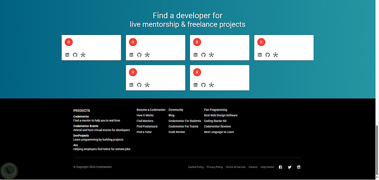Click the red R avatar on bottom-row right card
Image resolution: width=379 pixels, height=180 pixels.
click(197, 72)
